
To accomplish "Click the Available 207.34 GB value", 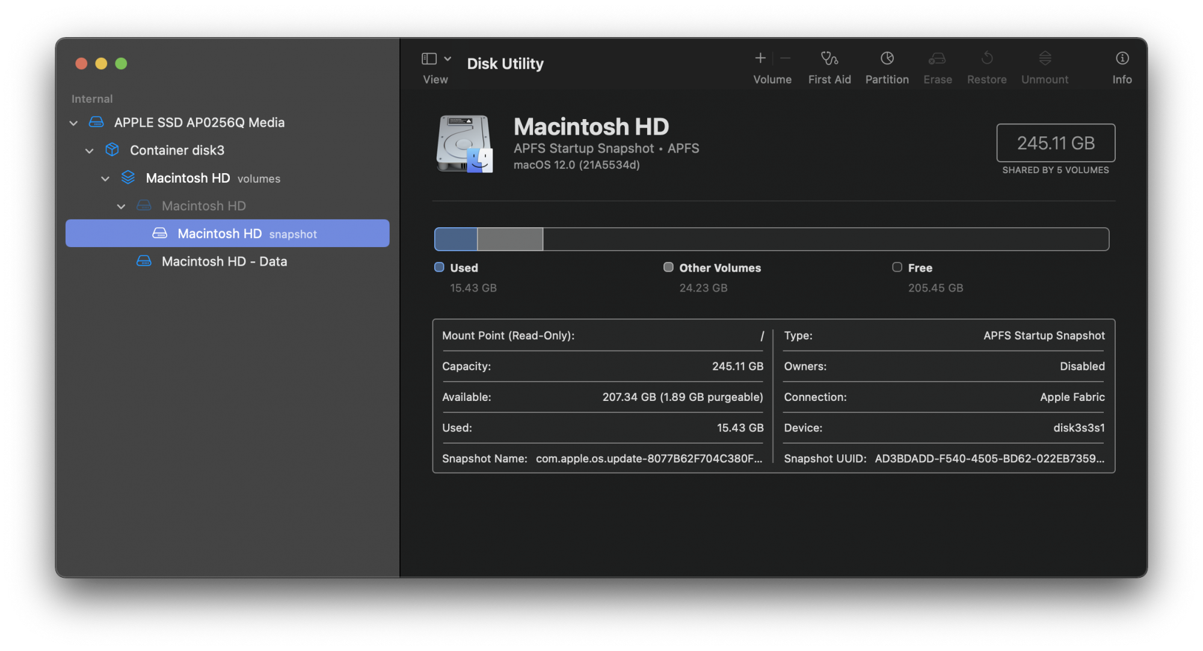I will (x=683, y=397).
